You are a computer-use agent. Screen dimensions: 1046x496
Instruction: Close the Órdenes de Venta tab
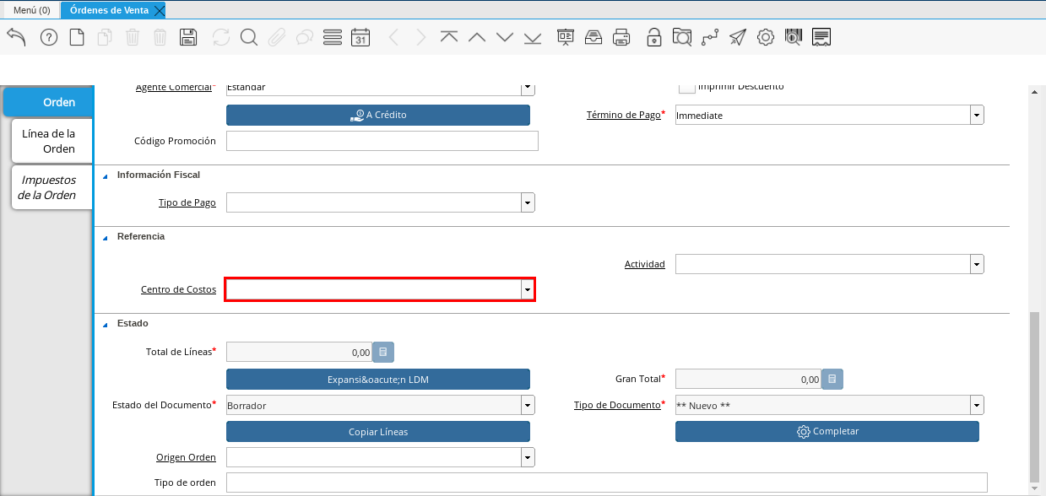(x=159, y=10)
